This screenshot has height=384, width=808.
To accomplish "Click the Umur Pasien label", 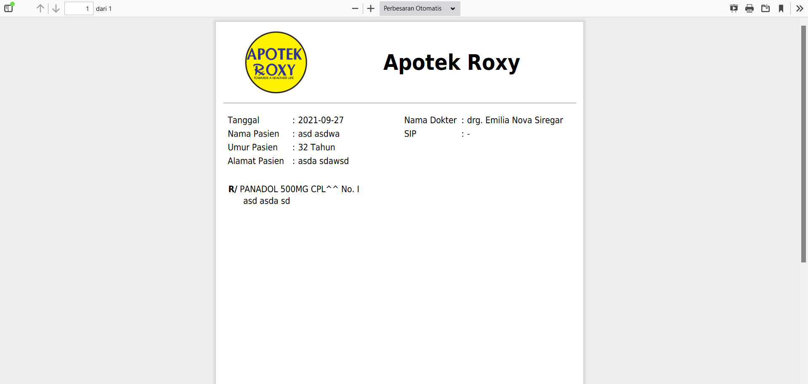I will (x=252, y=148).
